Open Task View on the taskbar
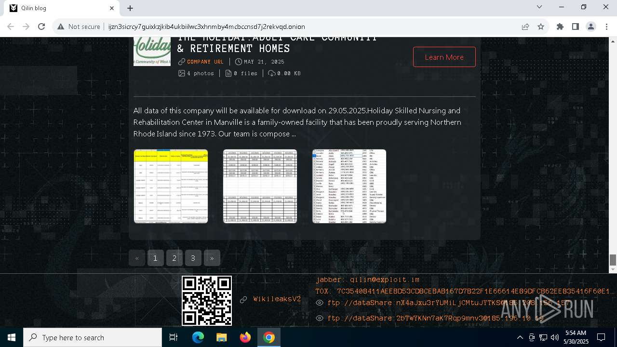617x347 pixels. pos(174,337)
